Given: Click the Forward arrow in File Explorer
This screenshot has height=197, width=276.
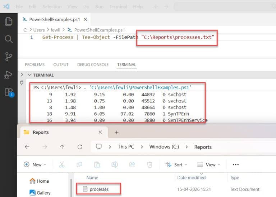Looking at the screenshot, I should (45, 146).
